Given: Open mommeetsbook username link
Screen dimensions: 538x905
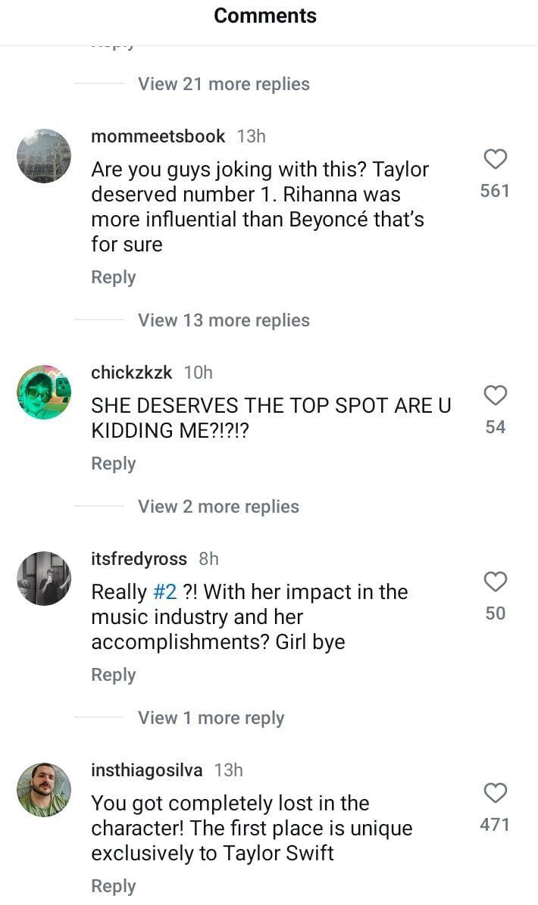Looking at the screenshot, I should (158, 136).
